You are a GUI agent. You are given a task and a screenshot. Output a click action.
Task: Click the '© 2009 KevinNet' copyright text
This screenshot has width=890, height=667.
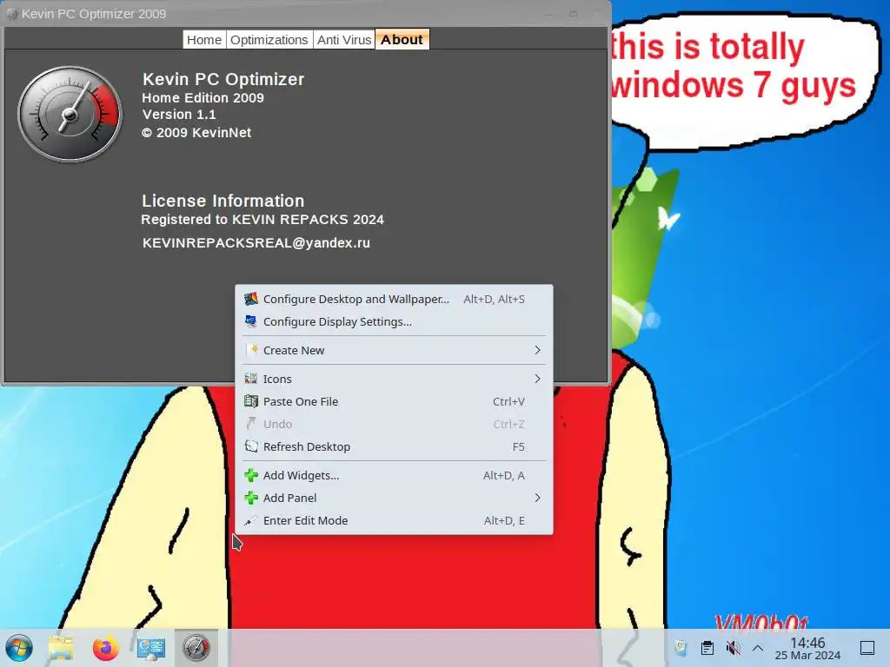tap(196, 133)
